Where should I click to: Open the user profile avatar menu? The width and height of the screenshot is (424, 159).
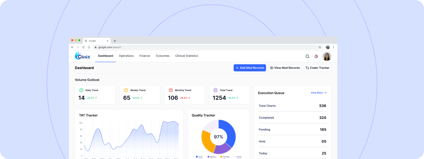[327, 56]
